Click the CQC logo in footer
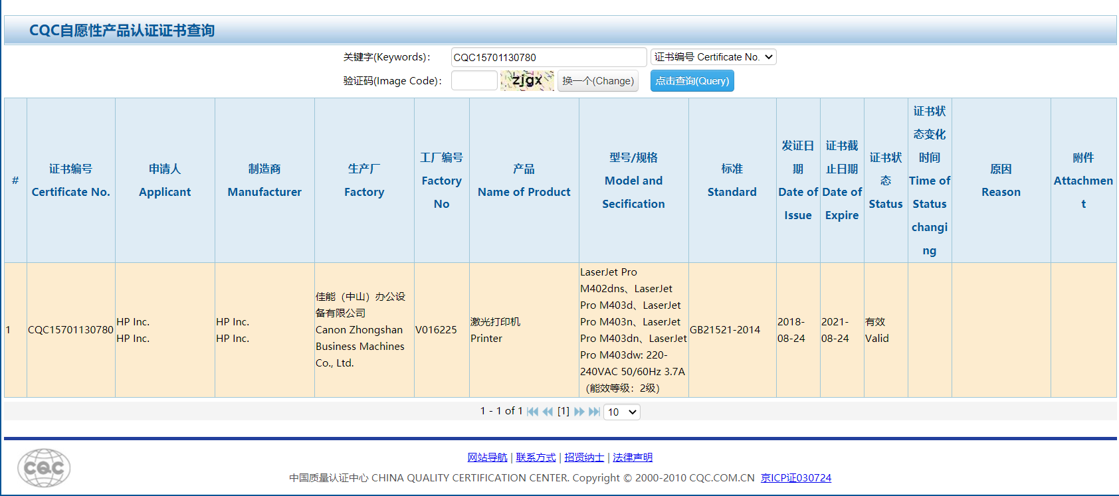Image resolution: width=1119 pixels, height=496 pixels. (44, 468)
